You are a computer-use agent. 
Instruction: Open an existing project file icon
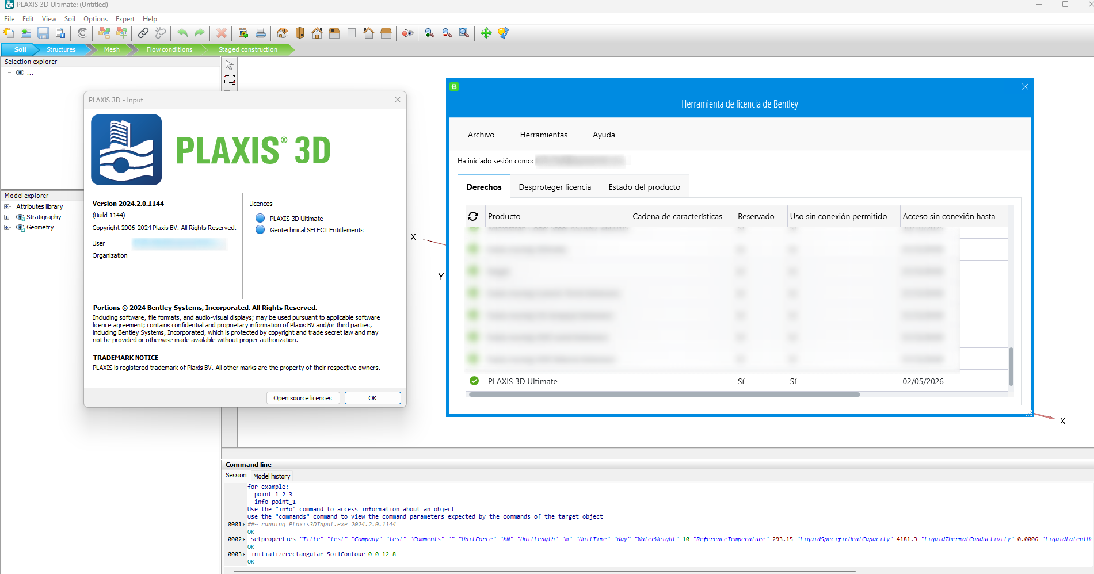(26, 33)
